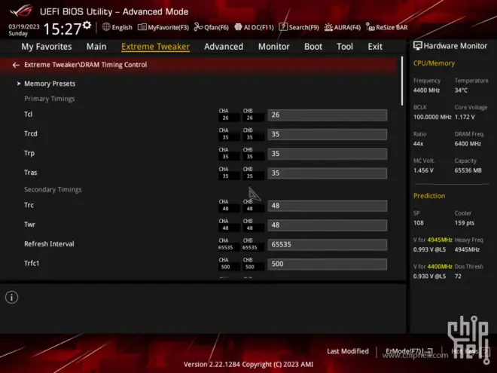Click the Heavy Freq 4945MHz value
This screenshot has height=373, width=497.
point(467,249)
